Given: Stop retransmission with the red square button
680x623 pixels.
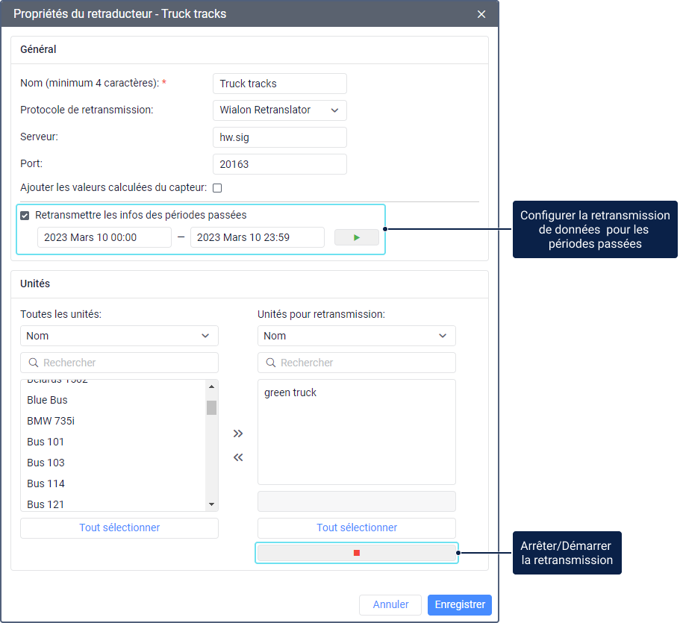Looking at the screenshot, I should pyautogui.click(x=356, y=553).
